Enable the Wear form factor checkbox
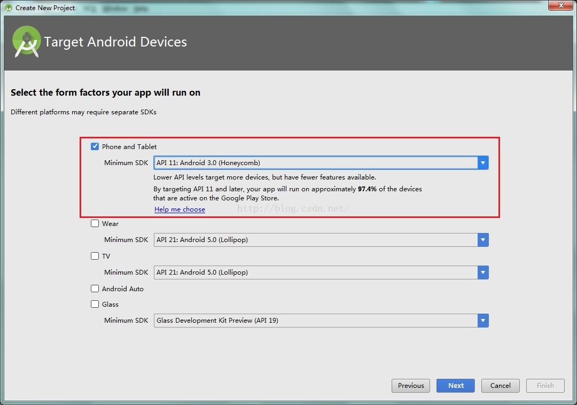The image size is (577, 405). pyautogui.click(x=95, y=223)
